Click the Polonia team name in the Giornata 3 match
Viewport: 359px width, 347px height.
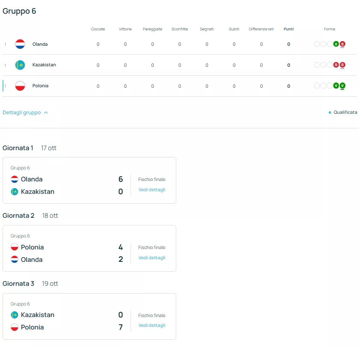(33, 327)
